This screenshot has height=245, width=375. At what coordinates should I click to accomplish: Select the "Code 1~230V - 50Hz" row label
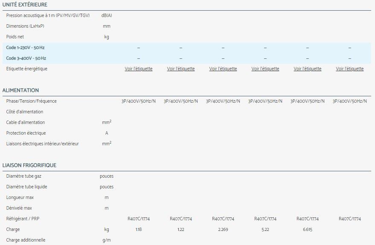click(x=25, y=48)
